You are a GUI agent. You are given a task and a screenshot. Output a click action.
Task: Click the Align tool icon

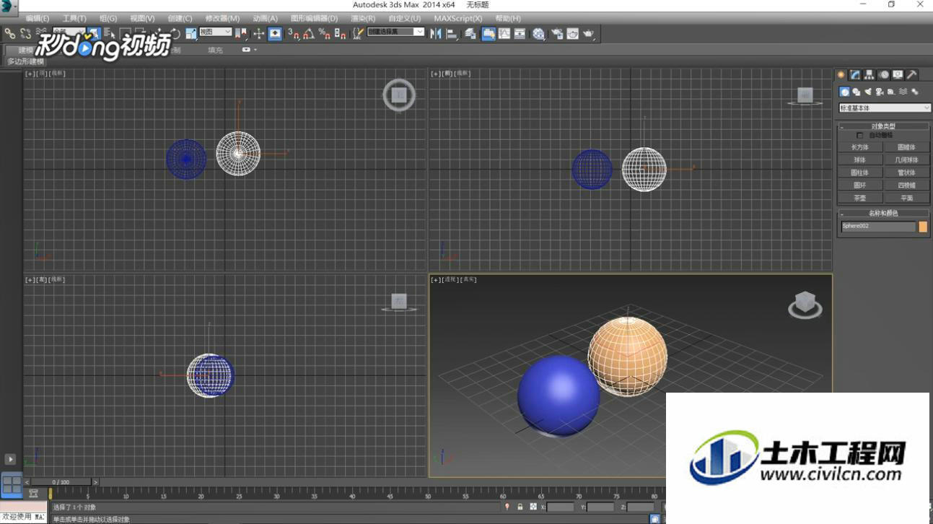click(x=452, y=33)
